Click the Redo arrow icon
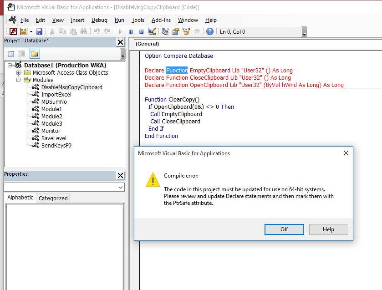382x290 pixels. click(107, 31)
